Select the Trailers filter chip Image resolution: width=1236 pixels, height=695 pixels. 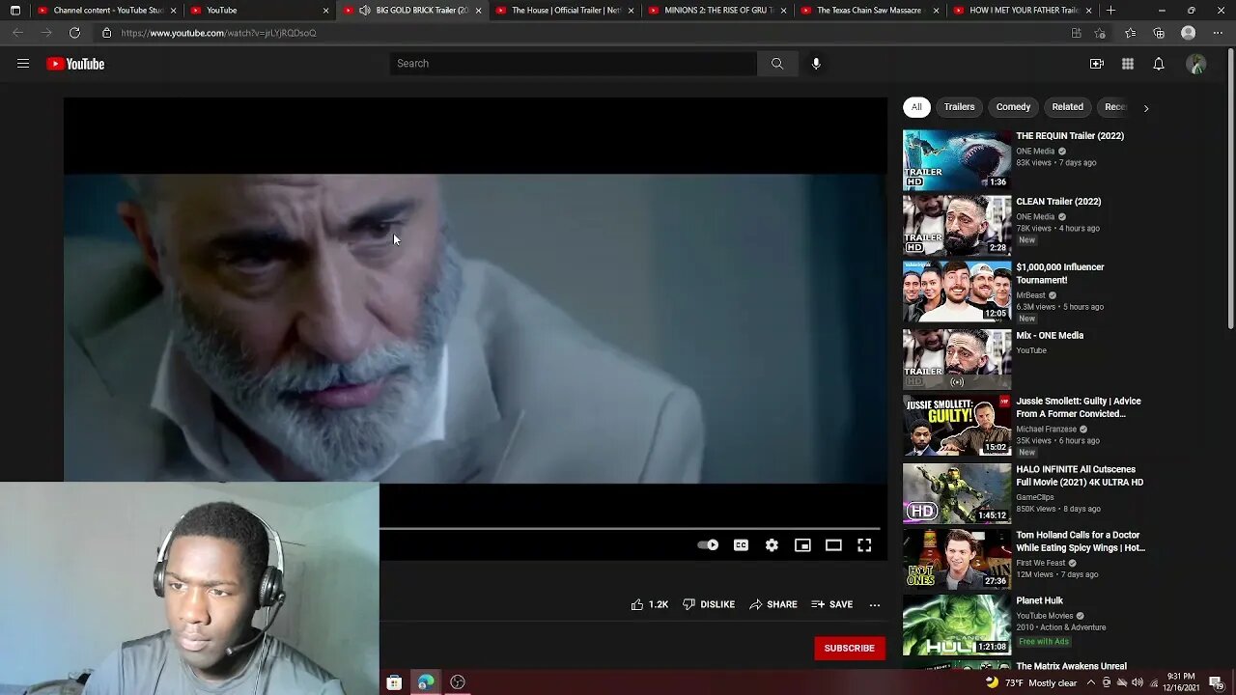click(959, 107)
